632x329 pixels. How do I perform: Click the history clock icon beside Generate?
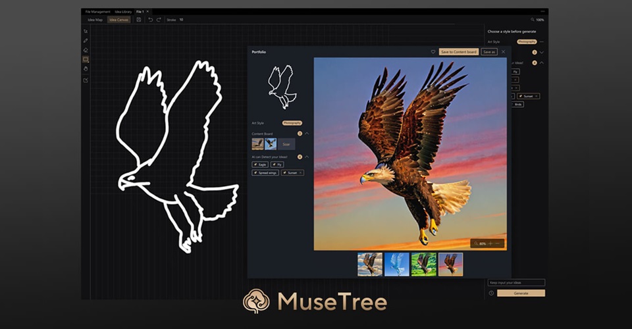point(491,293)
